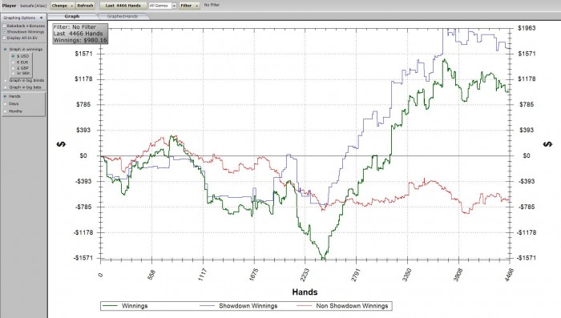This screenshot has height=318, width=561.
Task: Set x-axis to Days radio
Action: [5, 104]
